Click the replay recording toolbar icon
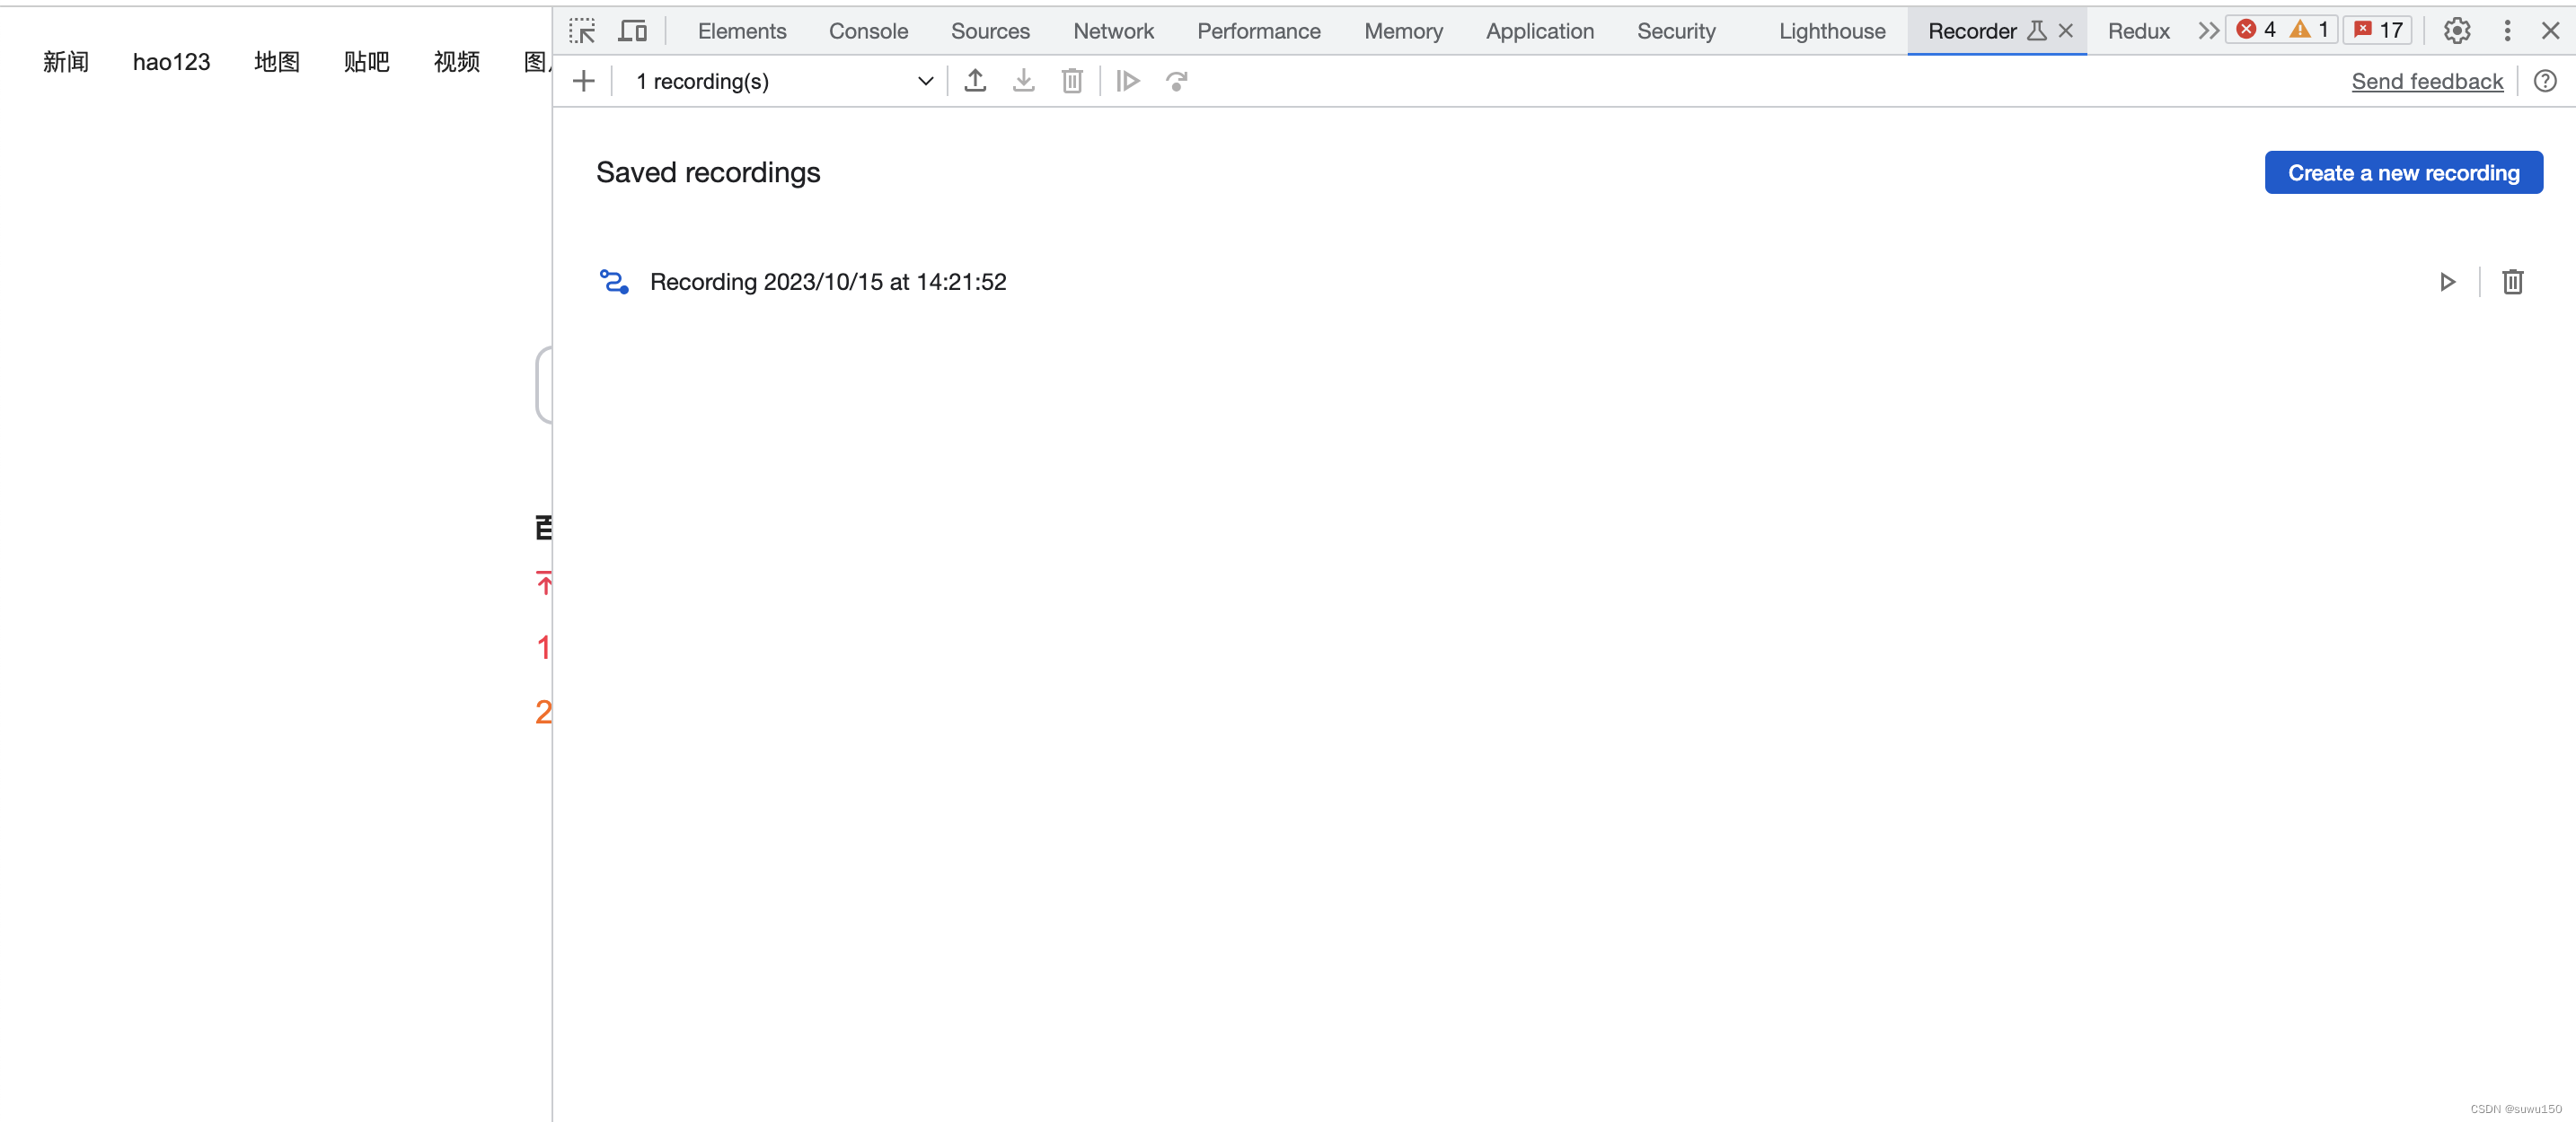 [1128, 81]
